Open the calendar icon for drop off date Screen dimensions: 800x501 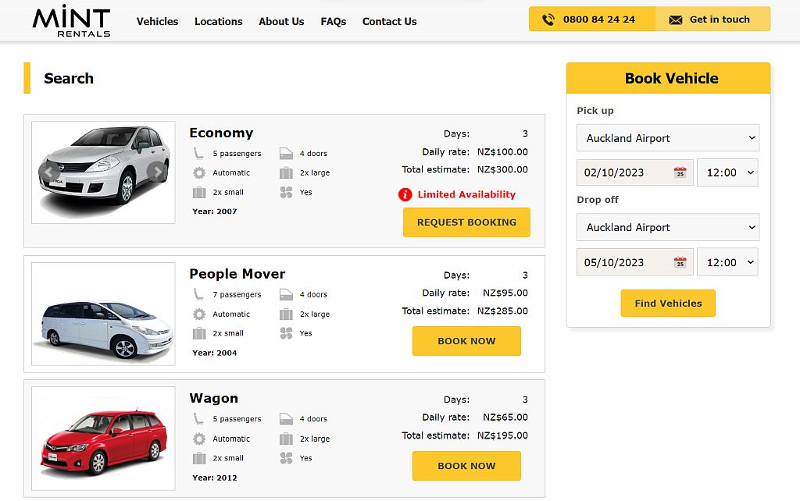point(679,262)
